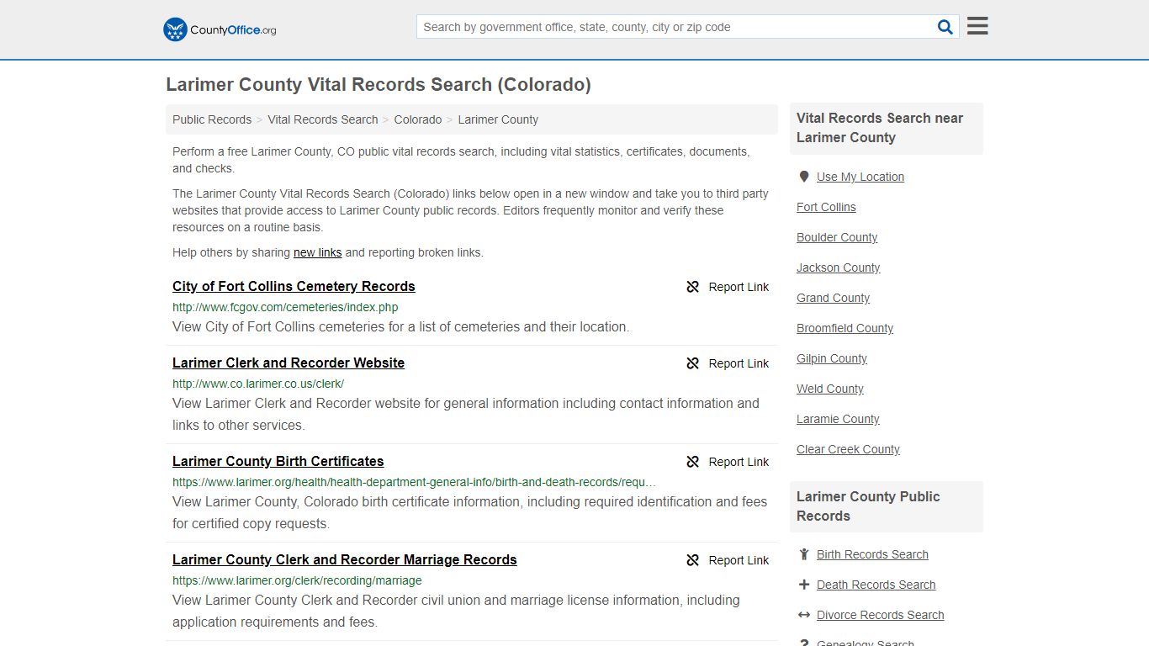Screen dimensions: 1149x646
Task: Click broken-link icon for Larimer County Birth Certificates
Action: pos(693,462)
